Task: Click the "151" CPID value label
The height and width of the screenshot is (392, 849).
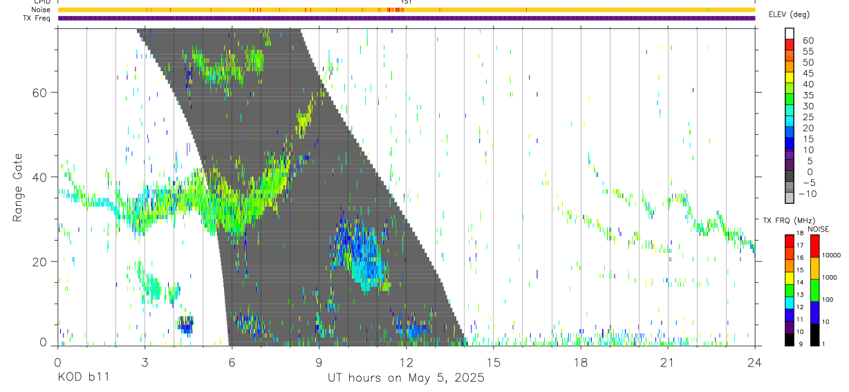Action: [407, 3]
